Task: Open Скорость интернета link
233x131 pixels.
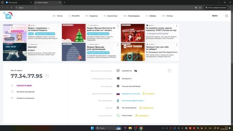Action: [x=25, y=98]
